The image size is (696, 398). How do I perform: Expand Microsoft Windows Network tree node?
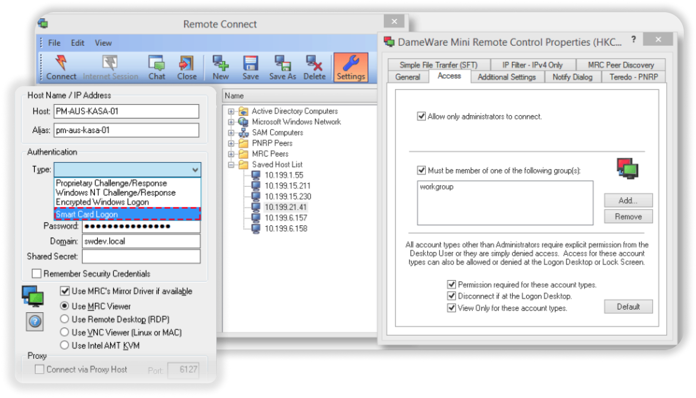click(231, 122)
